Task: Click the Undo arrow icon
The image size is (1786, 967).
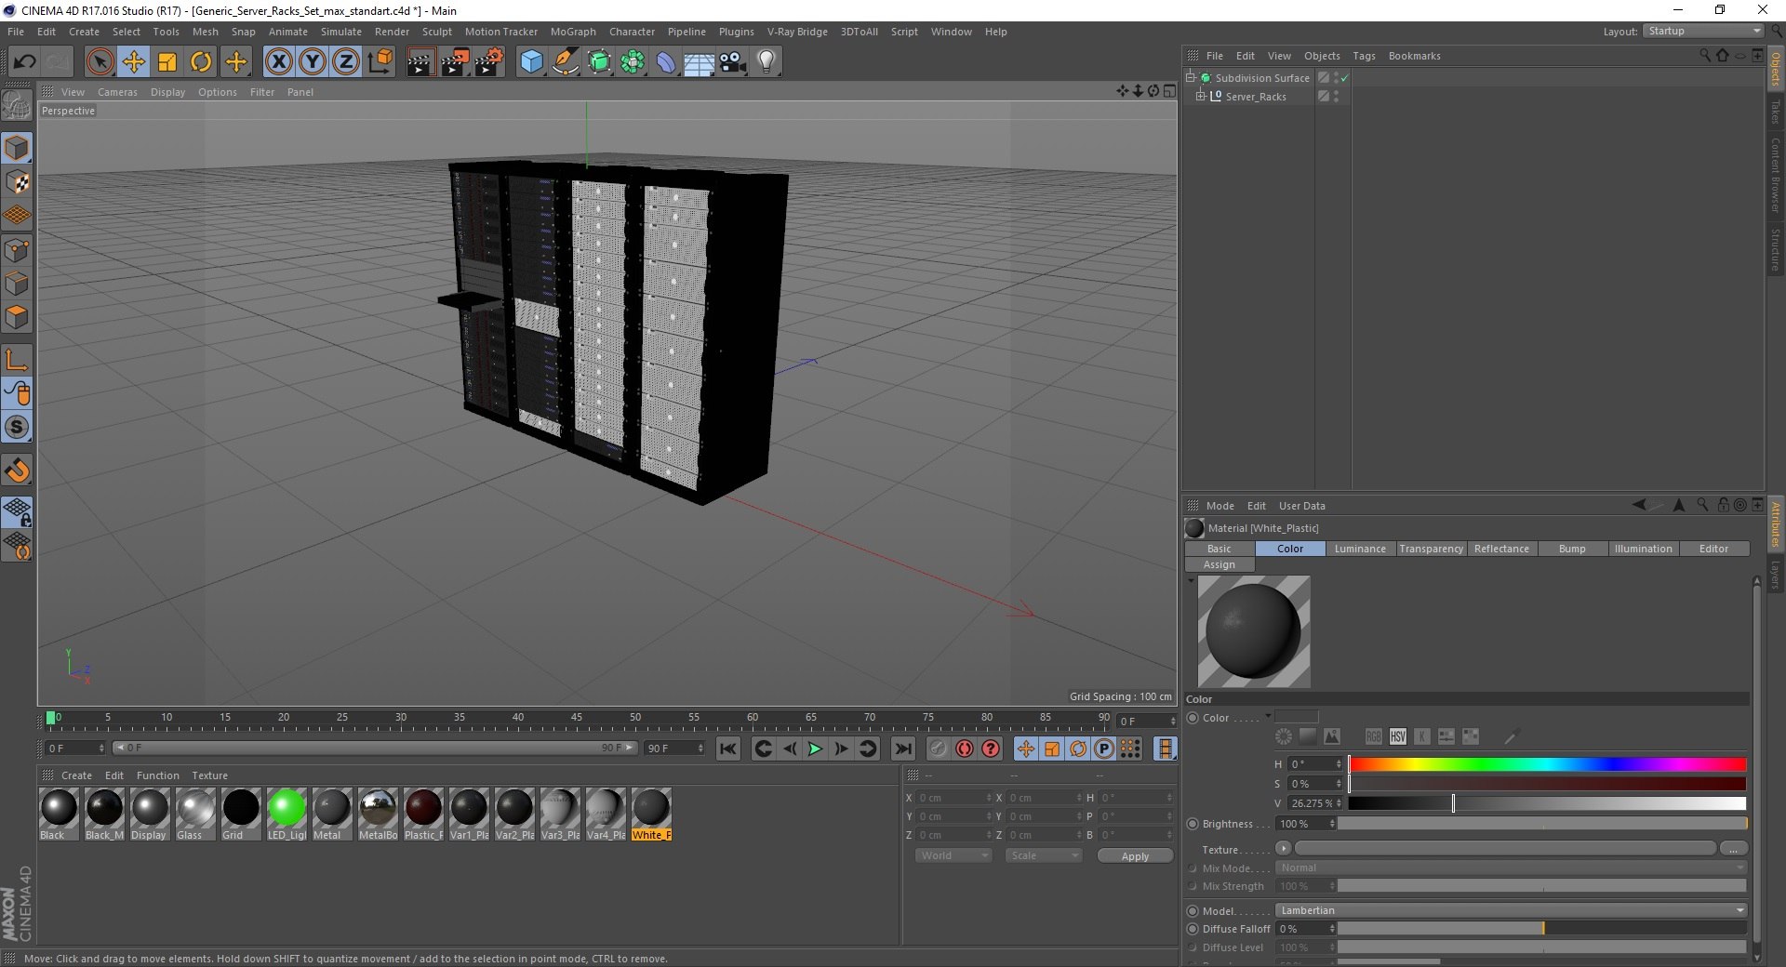Action: [24, 62]
